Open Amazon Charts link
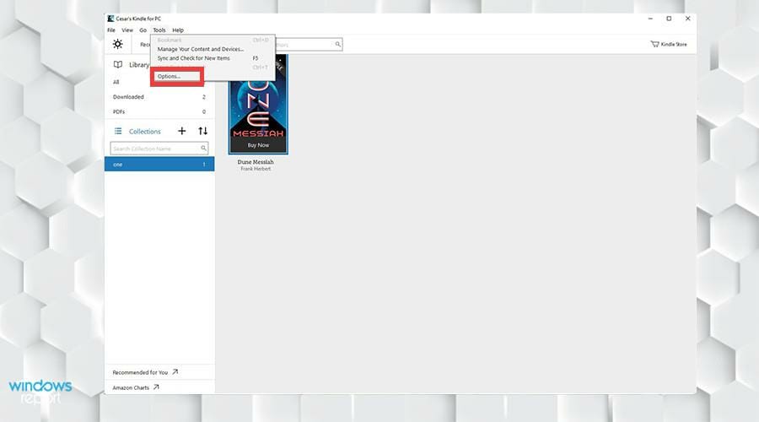 (x=131, y=387)
